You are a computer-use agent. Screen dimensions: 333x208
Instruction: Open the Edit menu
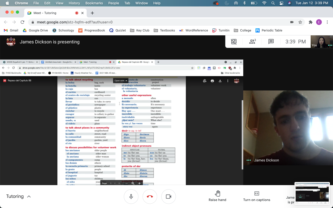pyautogui.click(x=47, y=3)
